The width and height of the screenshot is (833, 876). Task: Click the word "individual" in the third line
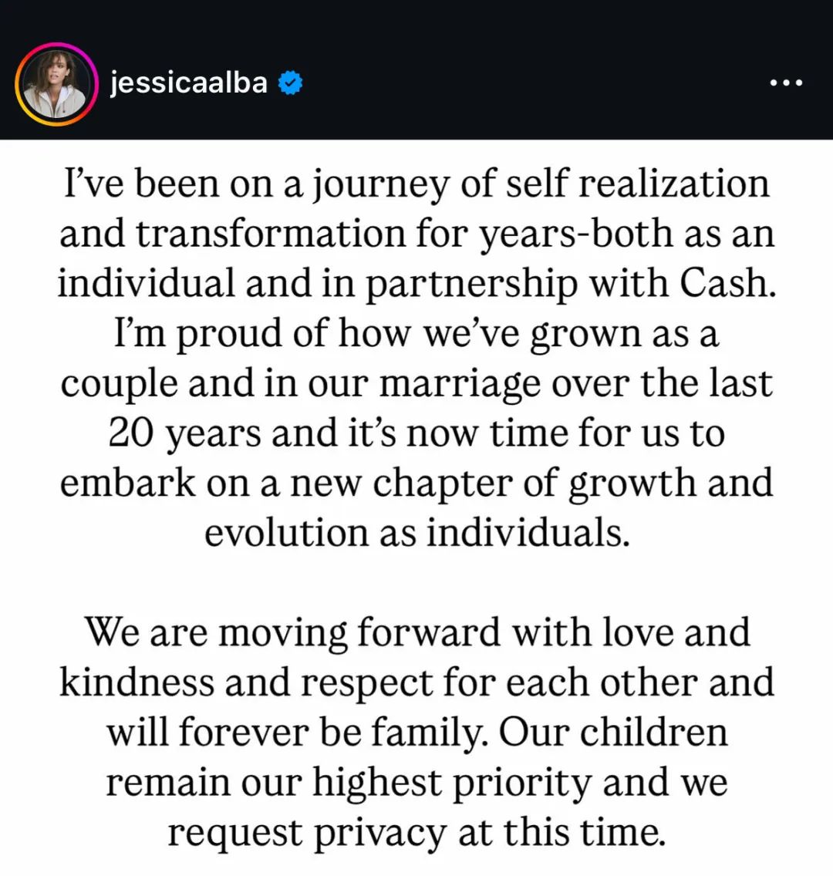147,283
